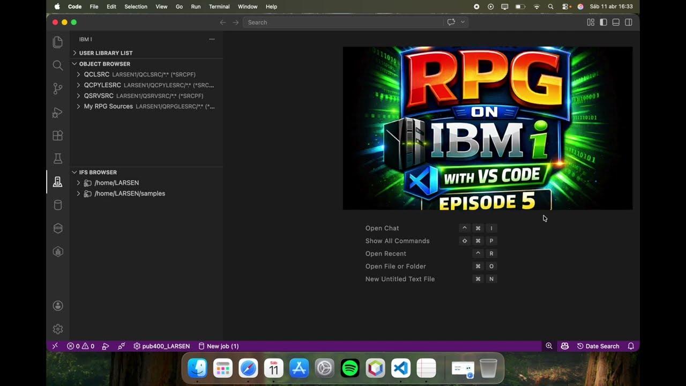Open macOS Control Center in menu bar
Image resolution: width=686 pixels, height=386 pixels.
point(566,6)
